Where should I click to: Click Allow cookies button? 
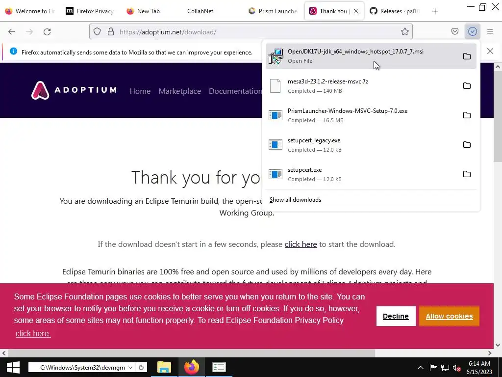[x=449, y=316]
